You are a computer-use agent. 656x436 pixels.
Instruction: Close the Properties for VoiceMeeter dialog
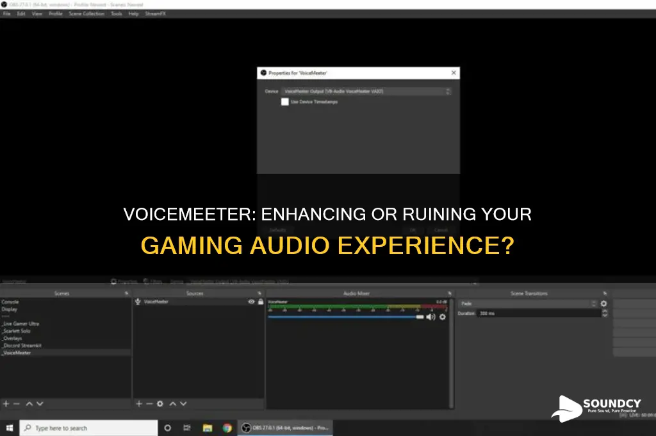[x=454, y=73]
